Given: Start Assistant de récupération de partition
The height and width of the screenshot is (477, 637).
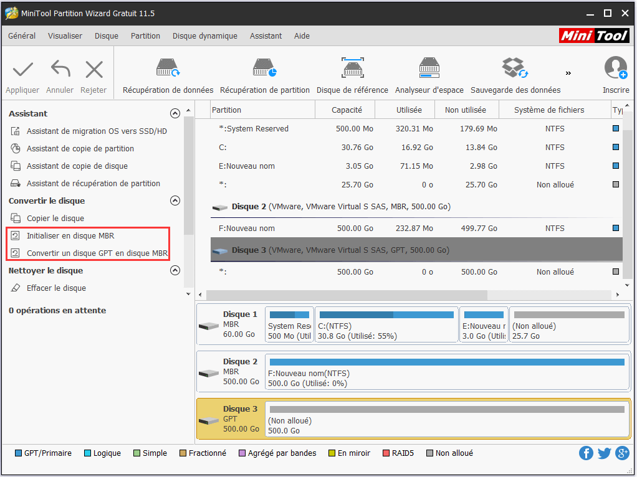Looking at the screenshot, I should pos(93,184).
